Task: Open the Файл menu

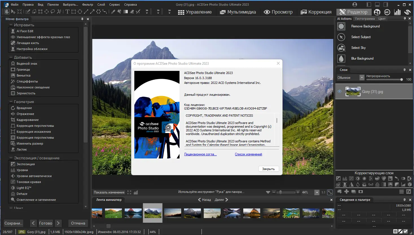Action: coord(15,5)
